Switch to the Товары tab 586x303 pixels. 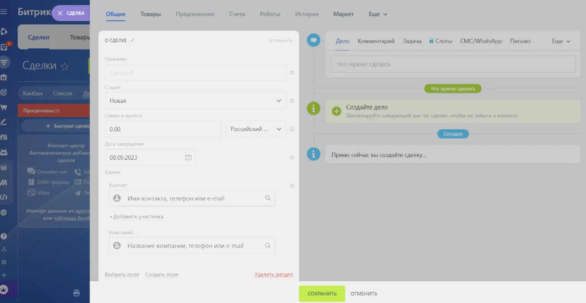[150, 14]
